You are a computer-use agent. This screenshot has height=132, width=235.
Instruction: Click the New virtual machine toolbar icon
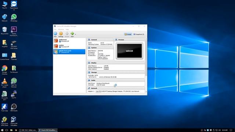55,34
